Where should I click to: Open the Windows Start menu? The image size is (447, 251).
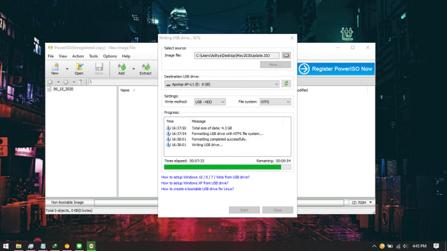click(6, 246)
